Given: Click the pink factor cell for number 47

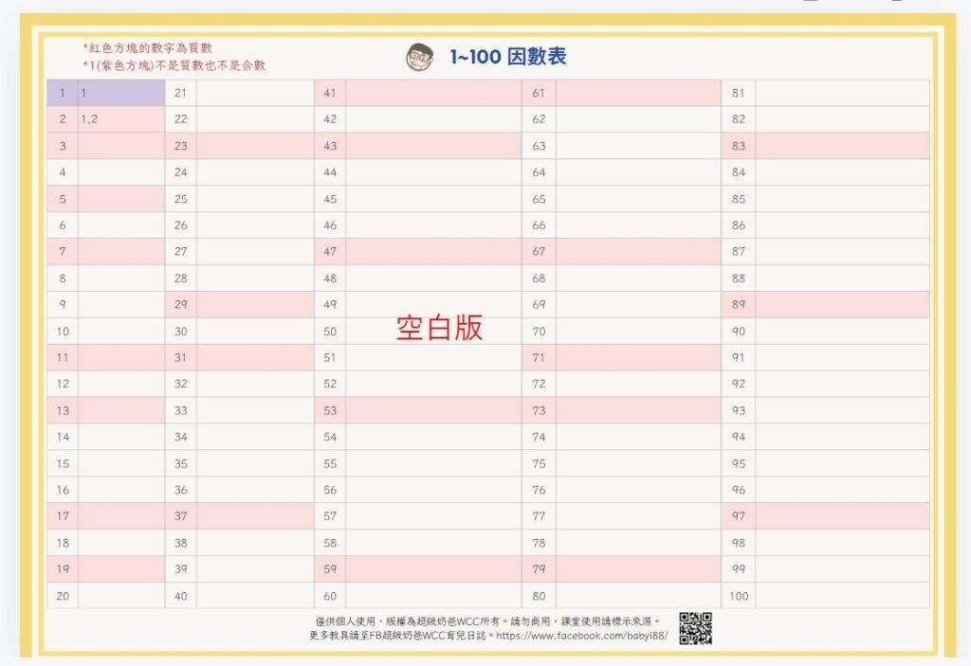Looking at the screenshot, I should [x=432, y=252].
